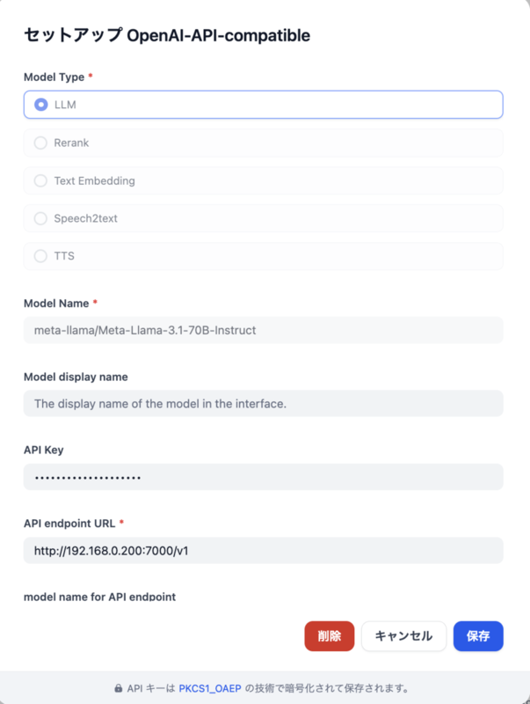Select Text Embedding radio option

pyautogui.click(x=263, y=180)
